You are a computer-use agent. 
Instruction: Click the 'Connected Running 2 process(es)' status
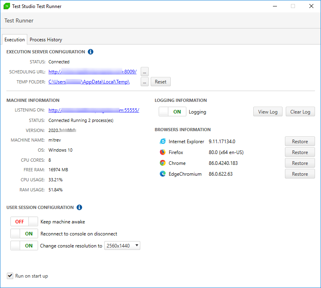point(81,120)
